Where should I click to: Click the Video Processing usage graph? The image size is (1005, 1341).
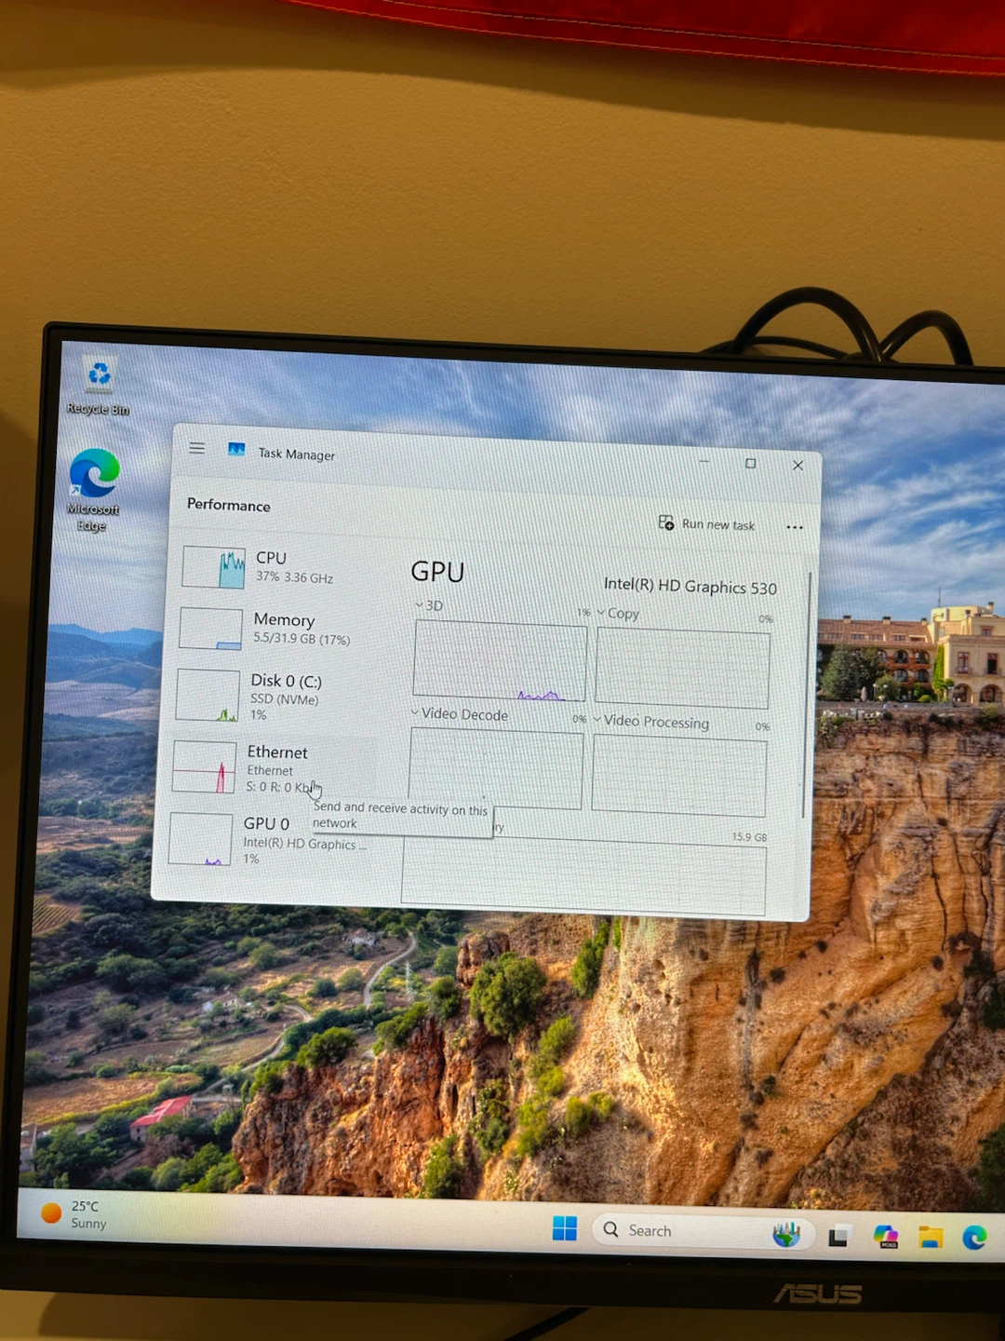tap(678, 776)
